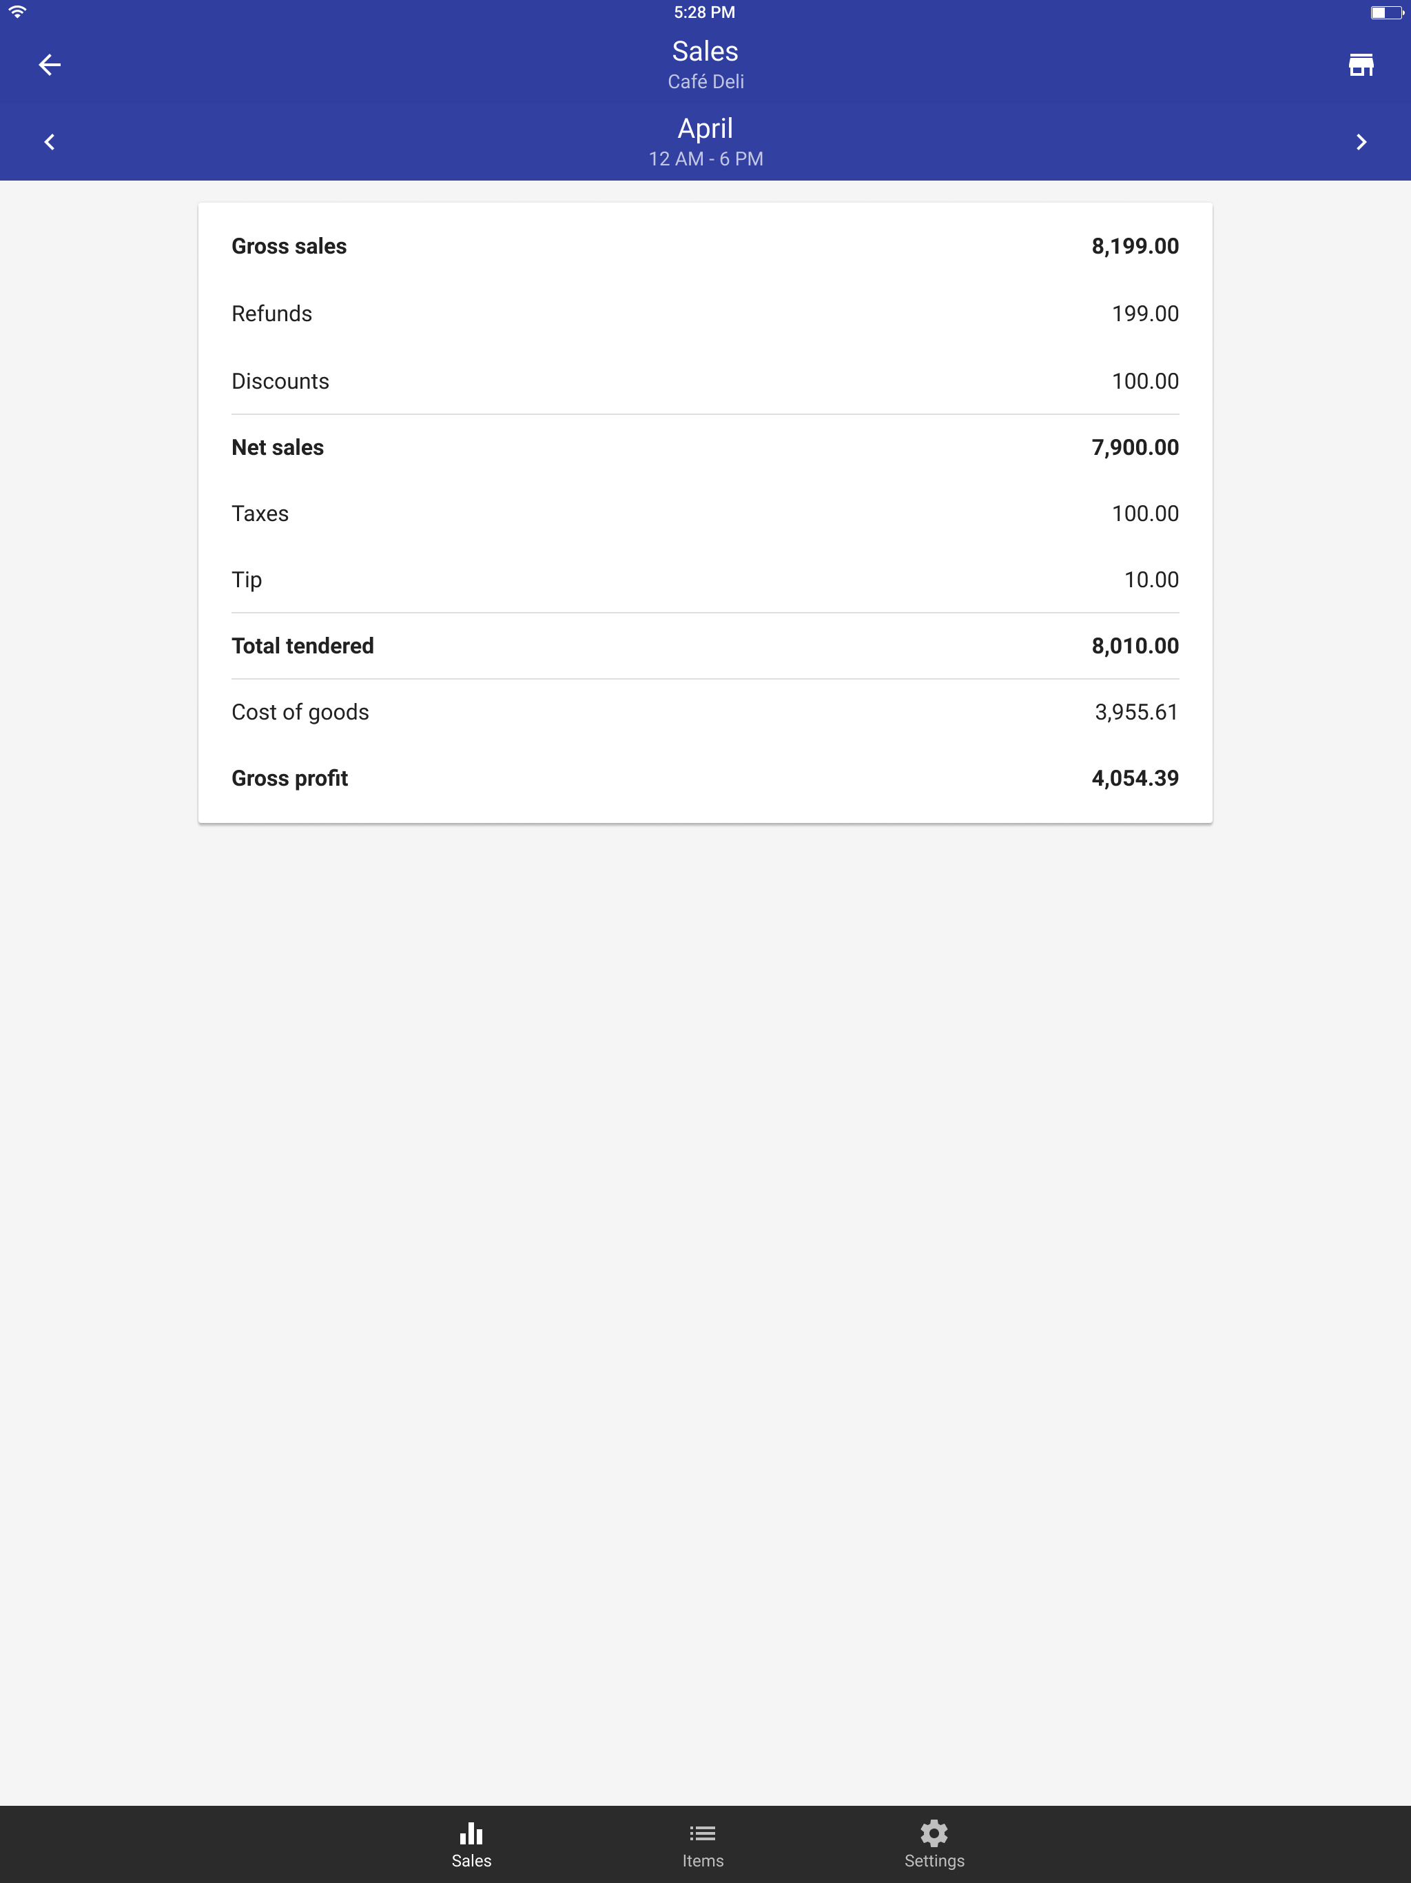The height and width of the screenshot is (1883, 1411).
Task: Advance to next month with right chevron
Action: click(1360, 142)
